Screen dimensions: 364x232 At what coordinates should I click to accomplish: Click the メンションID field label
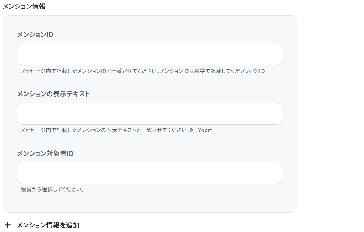click(35, 35)
